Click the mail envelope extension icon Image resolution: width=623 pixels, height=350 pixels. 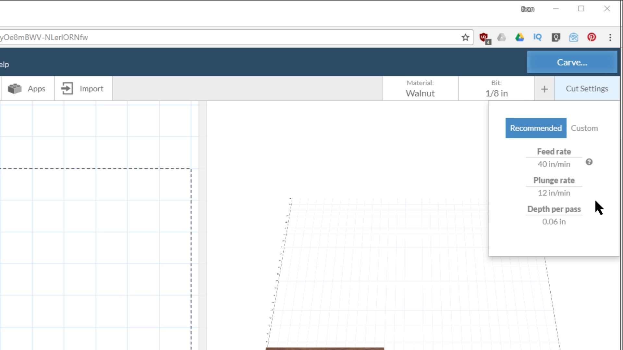pos(574,38)
